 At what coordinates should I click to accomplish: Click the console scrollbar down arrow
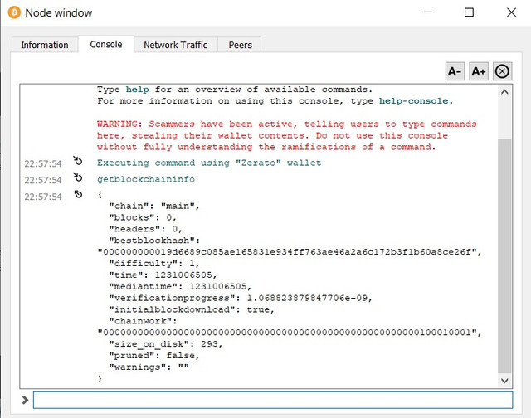pos(504,381)
